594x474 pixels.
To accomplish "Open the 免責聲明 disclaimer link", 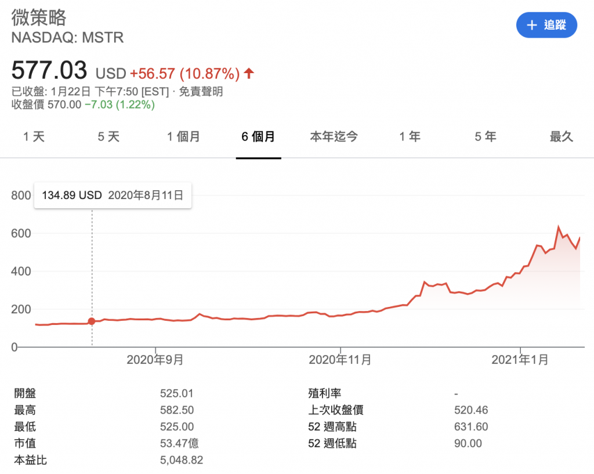I will pyautogui.click(x=201, y=92).
